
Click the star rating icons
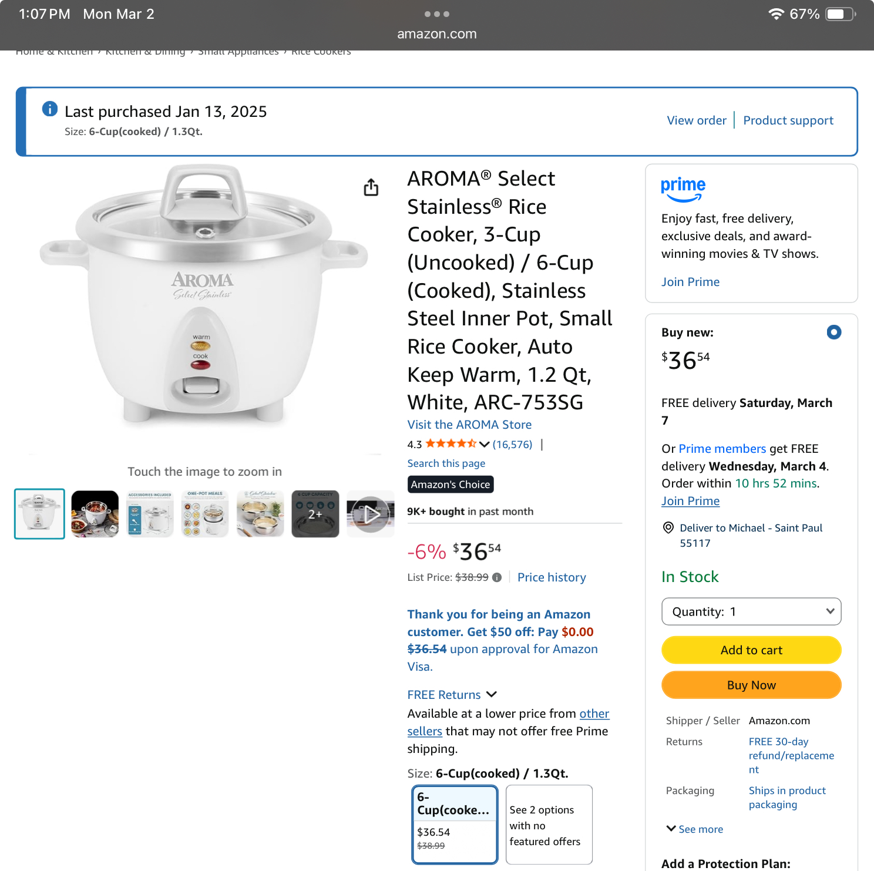(451, 444)
